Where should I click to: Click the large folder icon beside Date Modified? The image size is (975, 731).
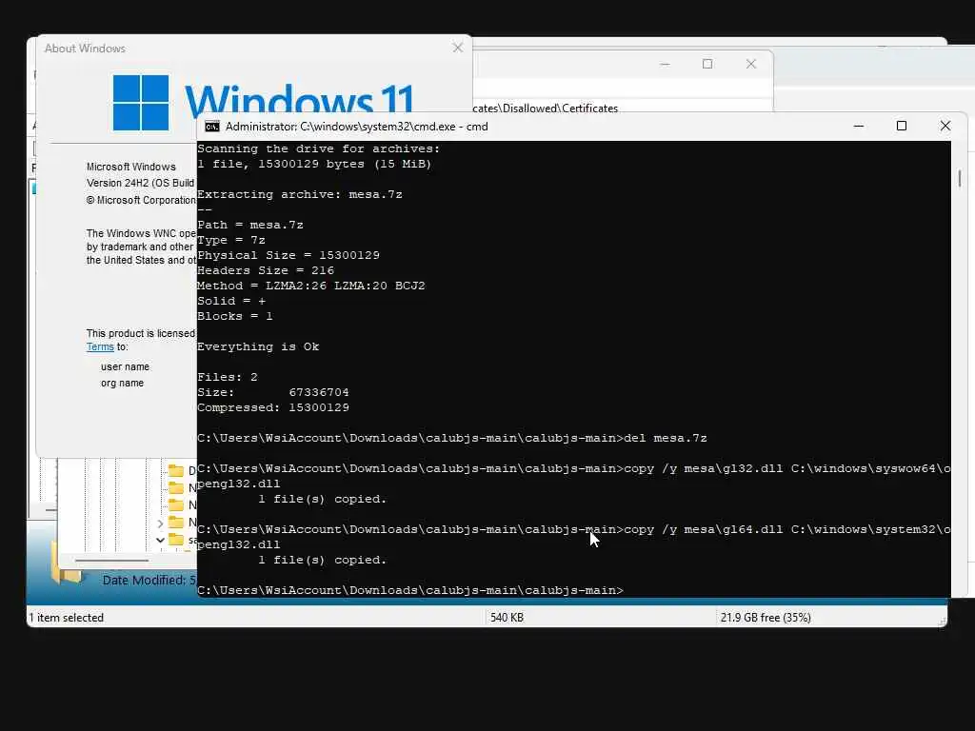pyautogui.click(x=67, y=563)
